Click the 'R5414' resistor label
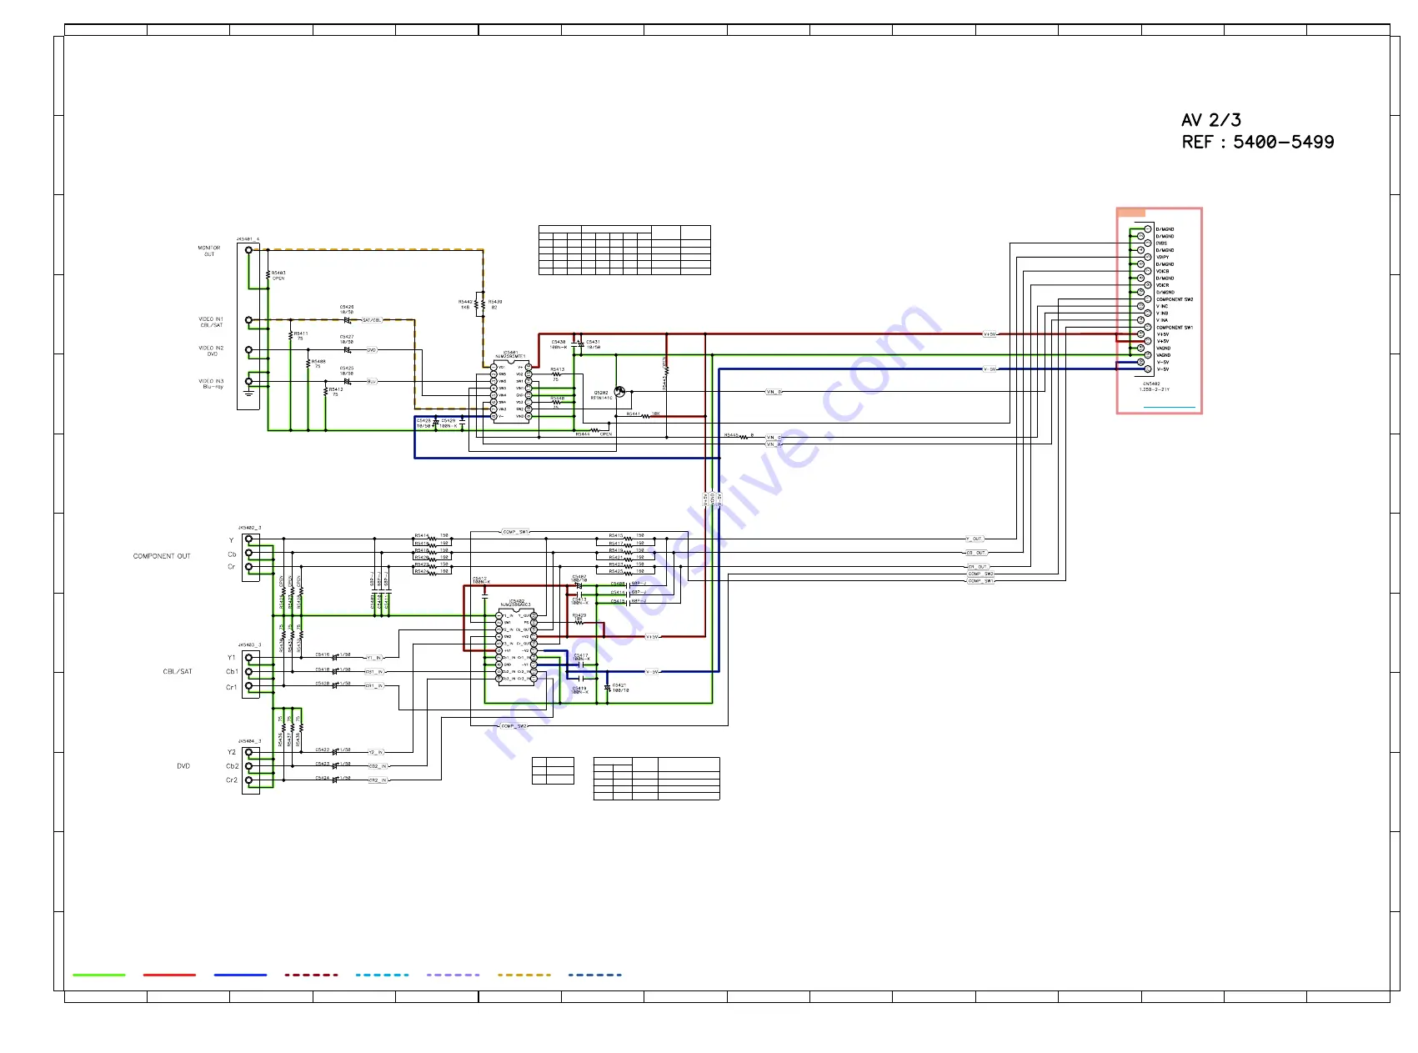Image resolution: width=1418 pixels, height=1053 pixels. point(421,536)
